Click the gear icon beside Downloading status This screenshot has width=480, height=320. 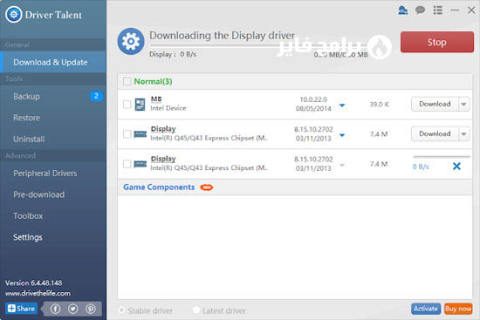click(131, 41)
